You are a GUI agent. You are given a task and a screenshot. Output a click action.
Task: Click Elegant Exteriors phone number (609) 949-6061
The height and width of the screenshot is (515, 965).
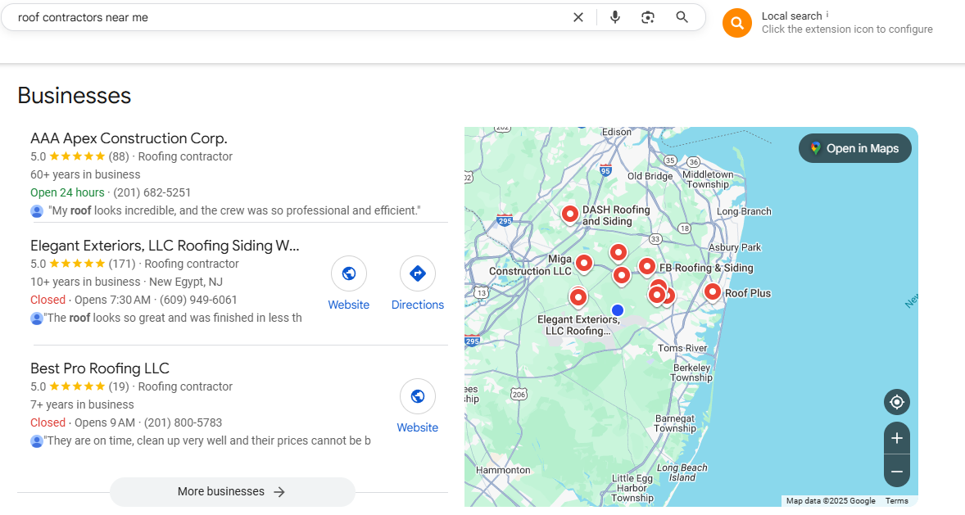[x=198, y=300]
